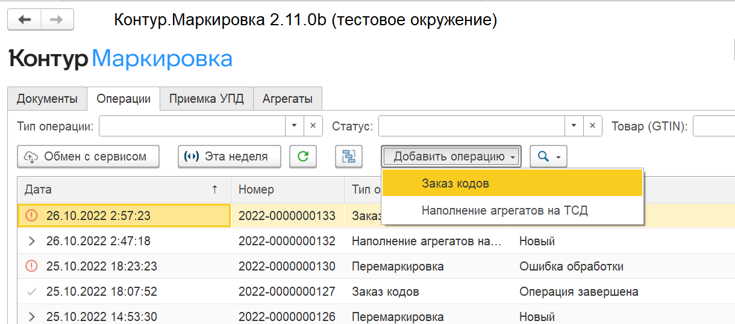Click error icon on 26.10.2022 2:57:23 row
Screen dimensions: 735x324
[x=32, y=216]
